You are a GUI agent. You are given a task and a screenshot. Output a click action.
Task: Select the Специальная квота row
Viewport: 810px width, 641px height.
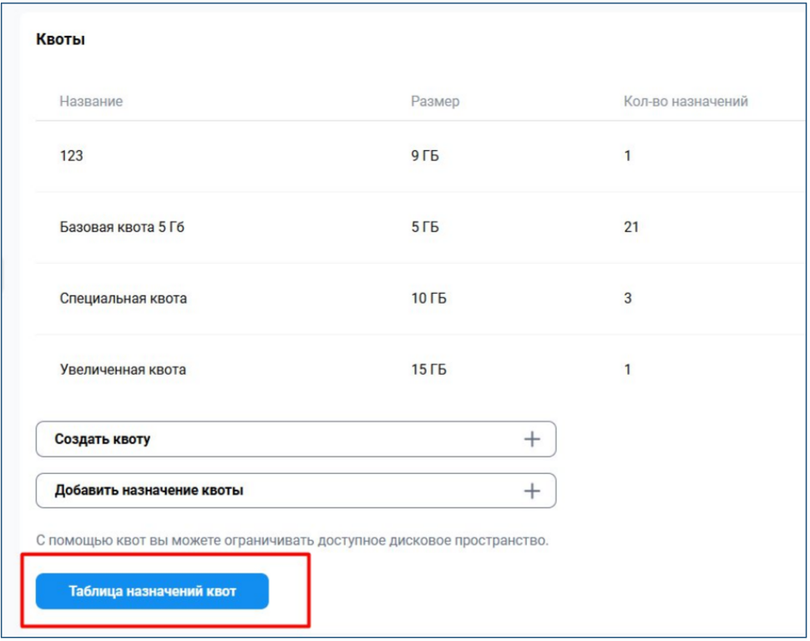click(x=421, y=299)
